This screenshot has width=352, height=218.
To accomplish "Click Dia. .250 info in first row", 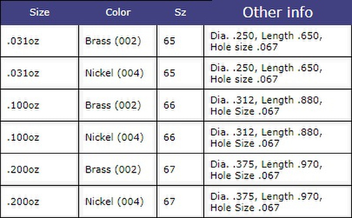I will pos(278,41).
